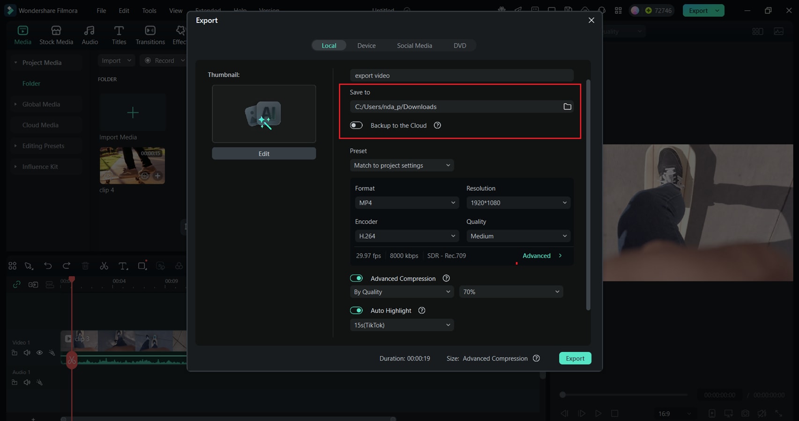Click the selection arrow tool in timeline toolbar
799x421 pixels.
click(x=29, y=266)
